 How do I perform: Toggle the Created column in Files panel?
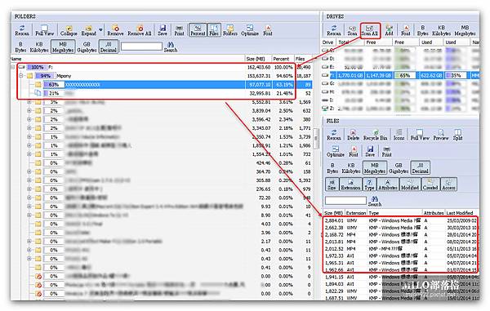(430, 184)
